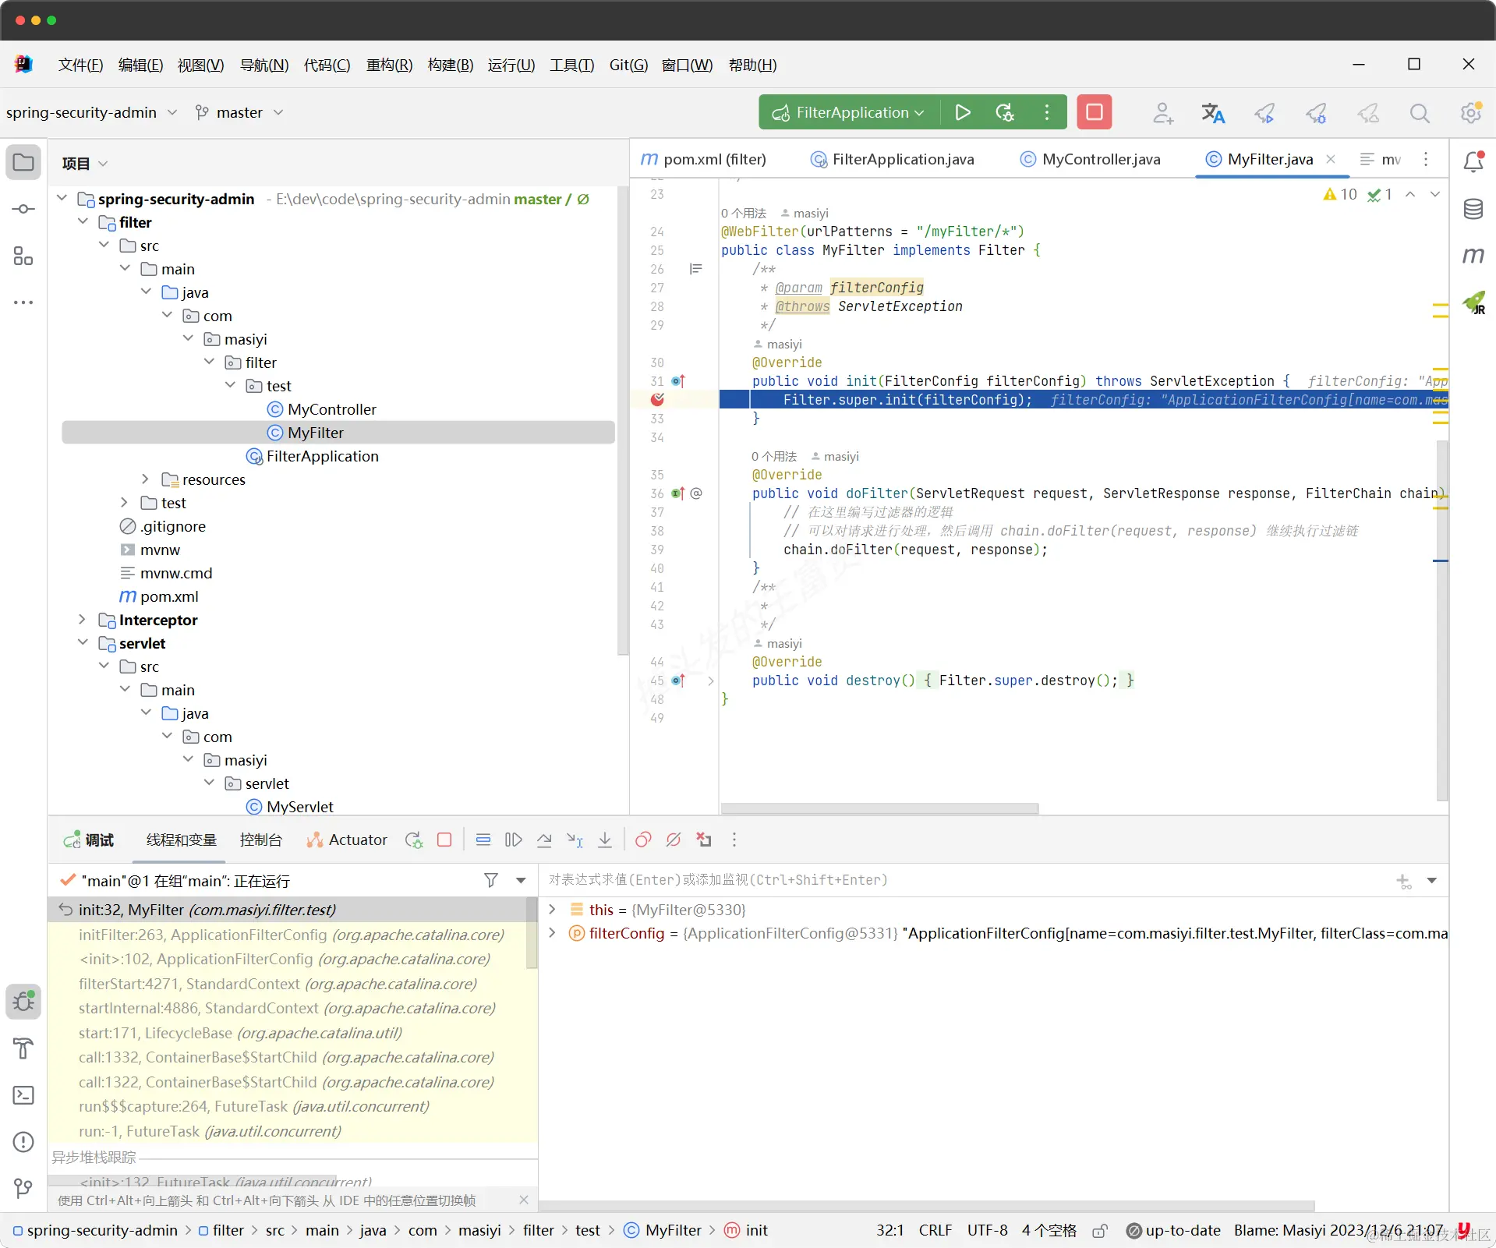The image size is (1496, 1248).
Task: Click the CRLF line separator indicator
Action: tap(935, 1230)
